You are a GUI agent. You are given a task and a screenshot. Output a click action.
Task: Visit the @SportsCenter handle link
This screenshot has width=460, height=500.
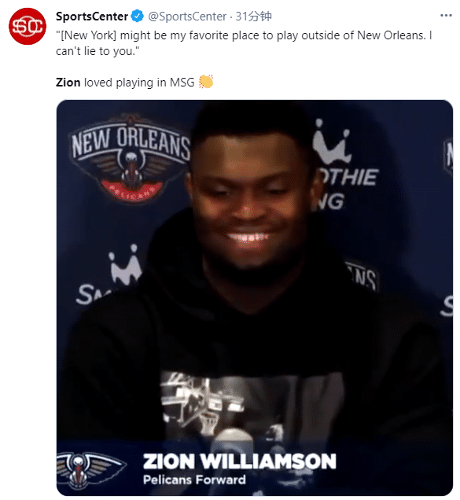click(187, 17)
